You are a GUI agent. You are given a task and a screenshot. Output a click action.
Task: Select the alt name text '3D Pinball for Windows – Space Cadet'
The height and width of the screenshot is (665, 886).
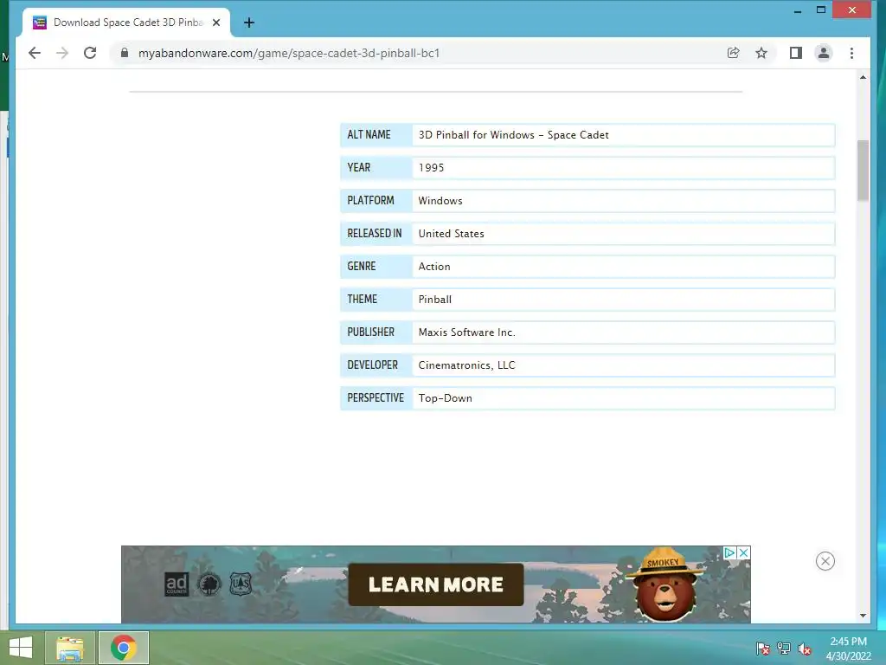[x=514, y=135]
